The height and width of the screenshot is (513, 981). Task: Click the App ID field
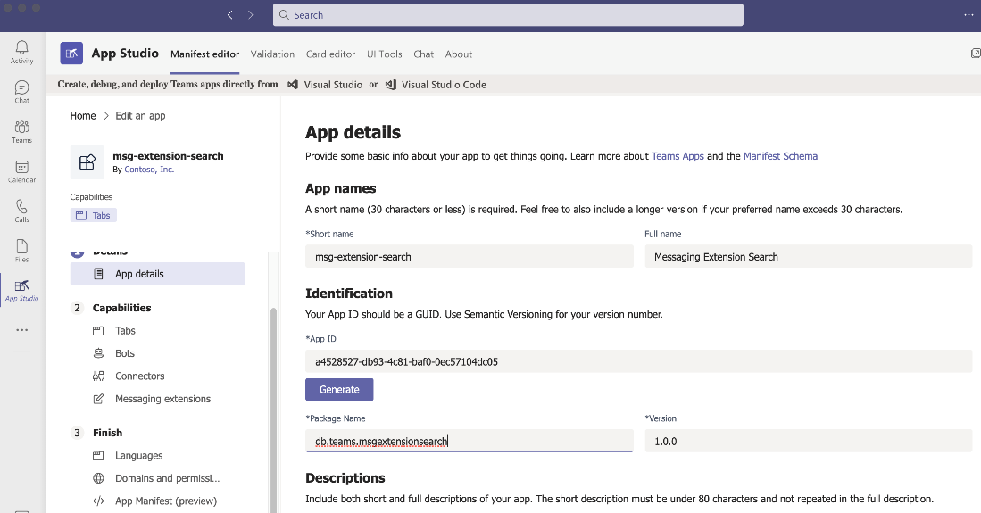639,361
